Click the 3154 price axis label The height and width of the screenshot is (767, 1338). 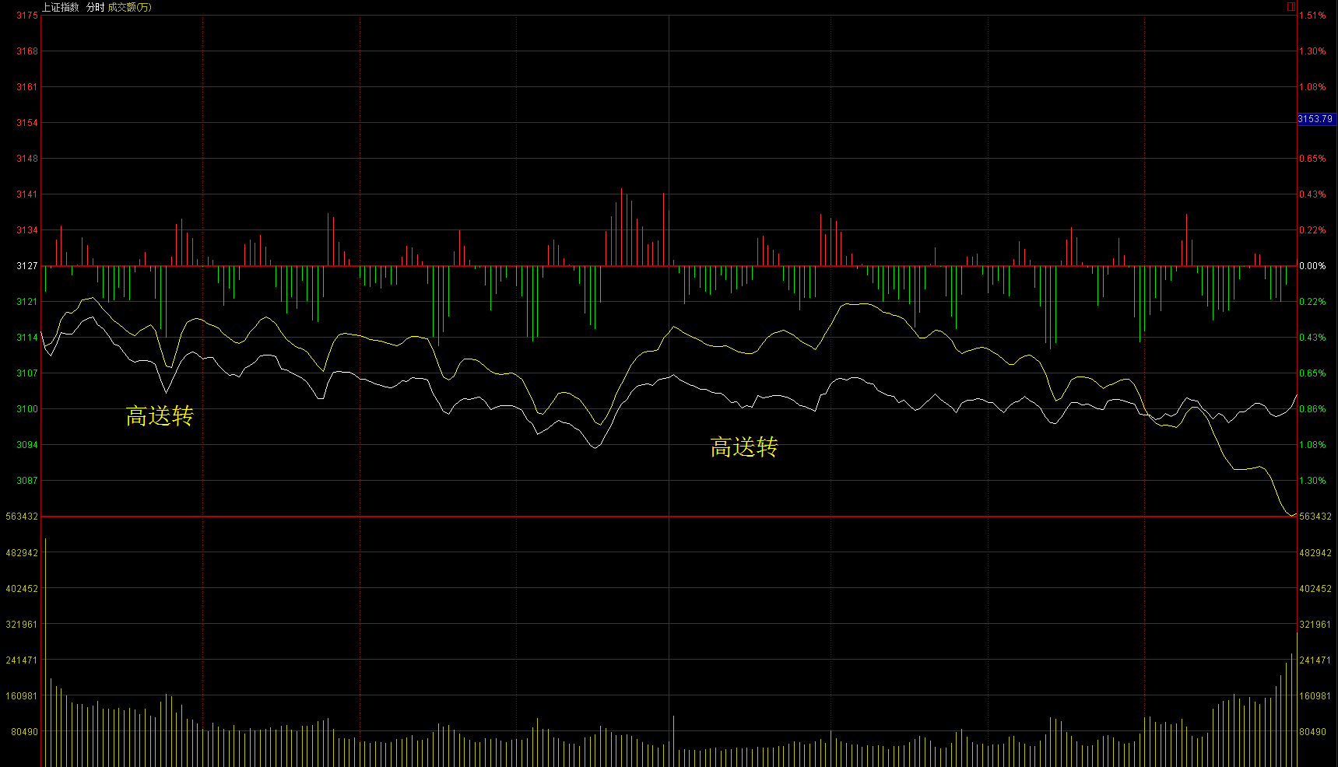pyautogui.click(x=27, y=123)
